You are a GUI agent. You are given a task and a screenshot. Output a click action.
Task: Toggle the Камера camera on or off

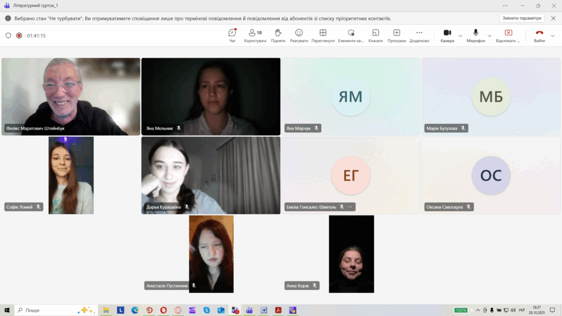(447, 35)
